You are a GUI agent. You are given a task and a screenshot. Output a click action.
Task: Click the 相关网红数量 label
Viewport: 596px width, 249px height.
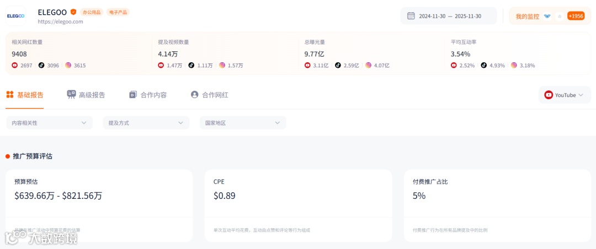coord(27,42)
